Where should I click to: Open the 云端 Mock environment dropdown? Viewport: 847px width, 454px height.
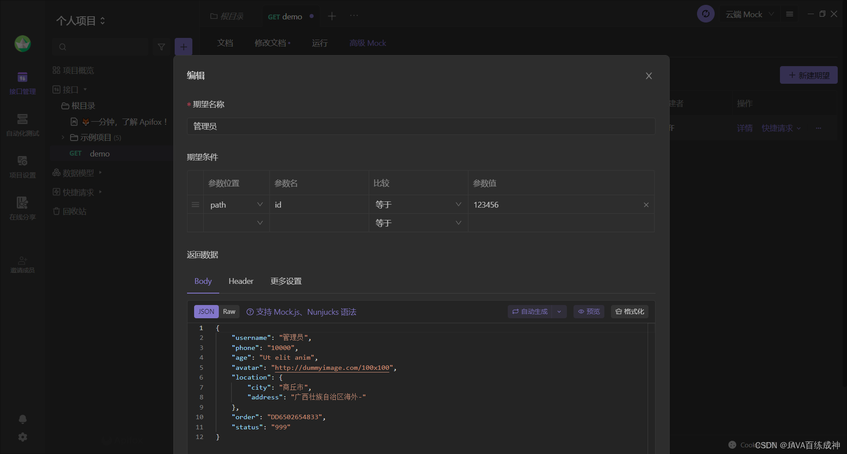tap(750, 15)
